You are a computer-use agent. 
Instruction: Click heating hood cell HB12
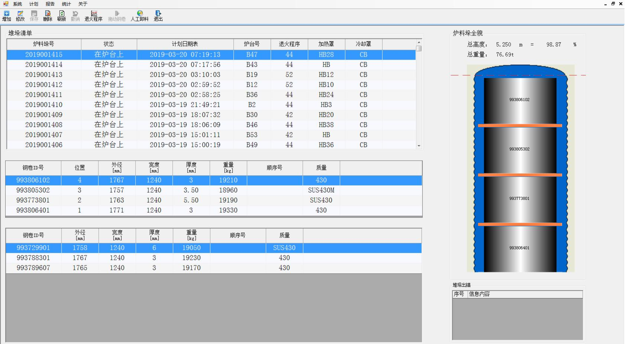coord(326,75)
